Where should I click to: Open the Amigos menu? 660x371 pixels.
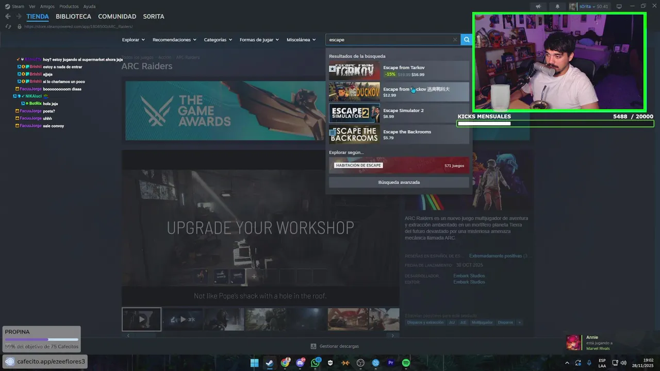pyautogui.click(x=47, y=6)
